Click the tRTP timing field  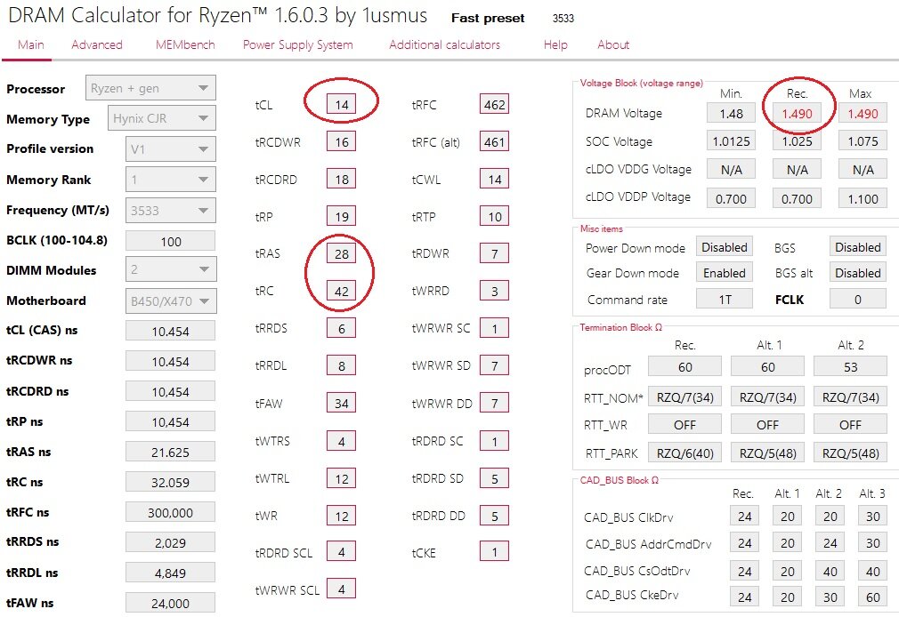pyautogui.click(x=494, y=217)
